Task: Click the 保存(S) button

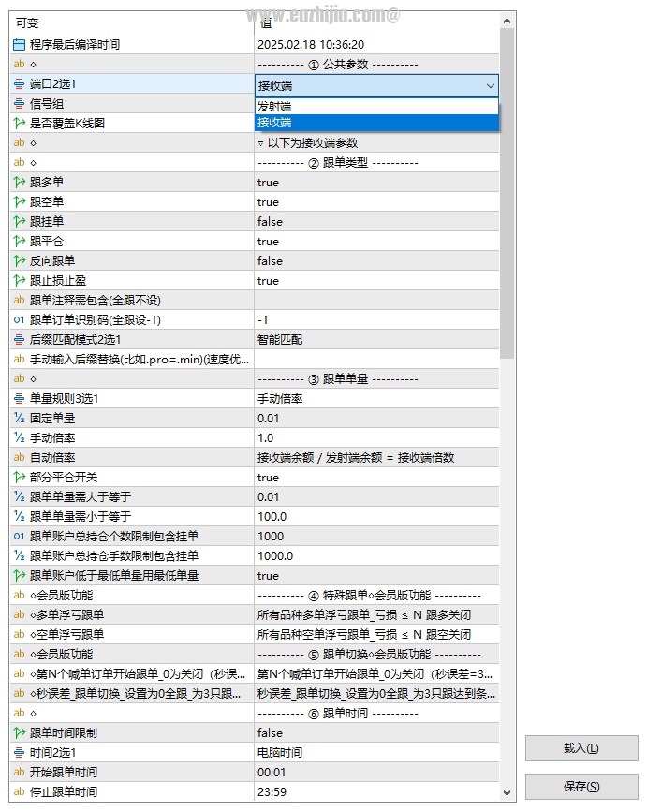Action: point(581,787)
